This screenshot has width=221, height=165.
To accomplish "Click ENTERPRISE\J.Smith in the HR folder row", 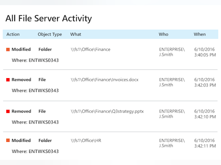I will (x=172, y=143).
